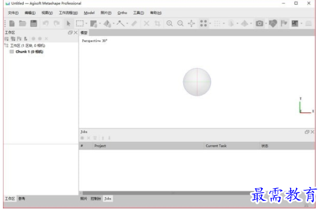322x213 pixels.
Task: Toggle the dense cloud display
Action: coord(217,23)
